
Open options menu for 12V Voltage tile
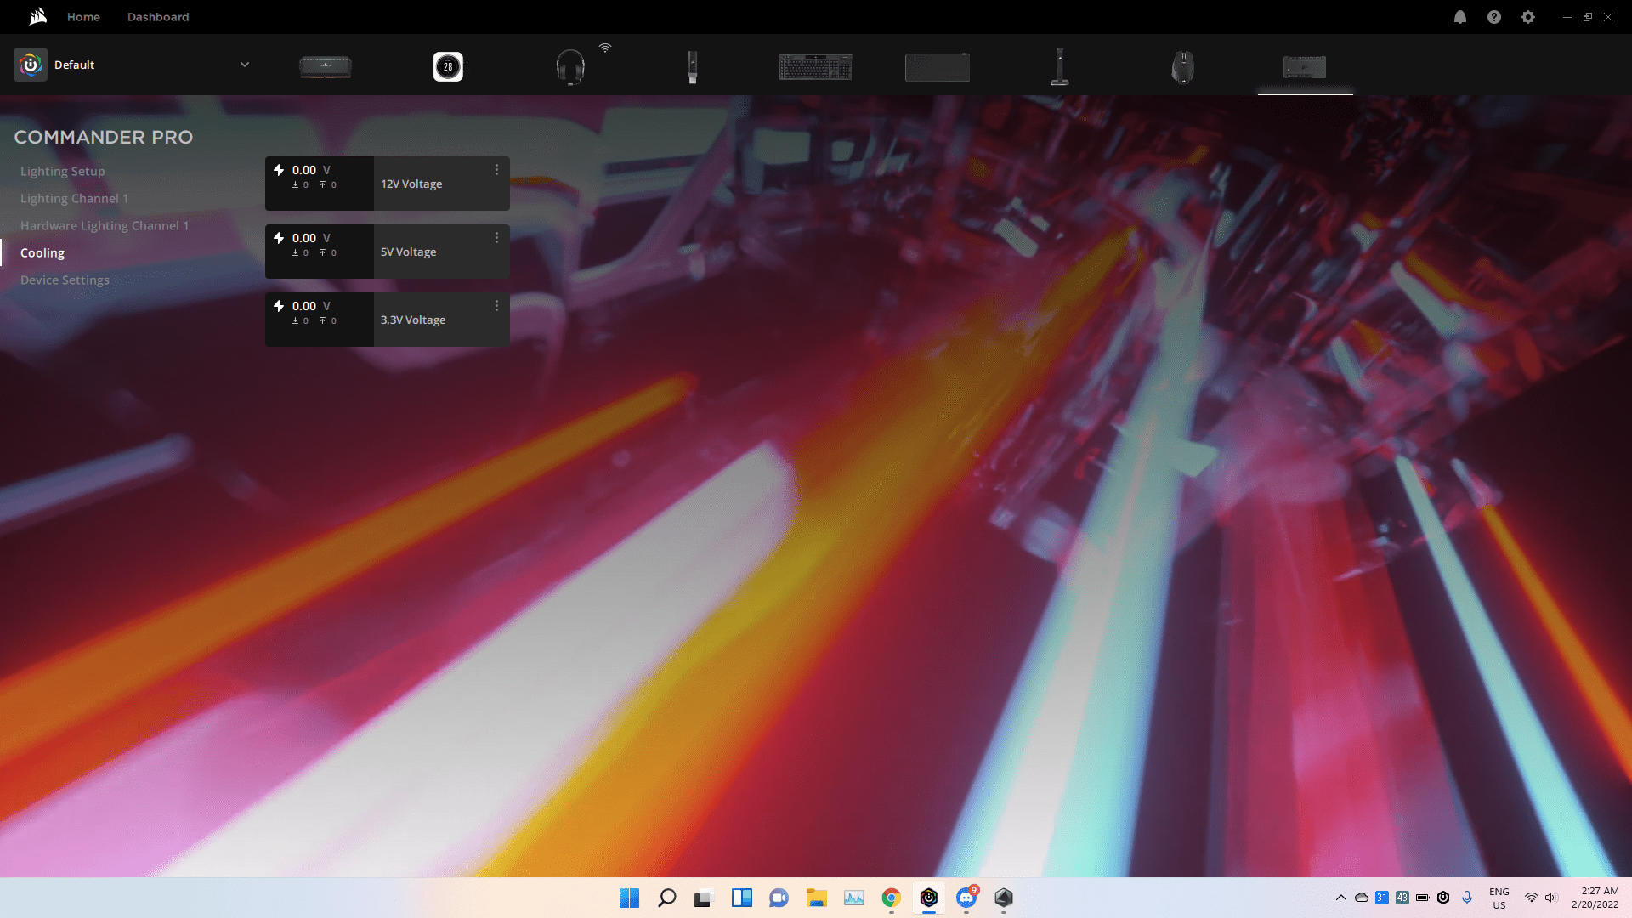click(x=497, y=170)
